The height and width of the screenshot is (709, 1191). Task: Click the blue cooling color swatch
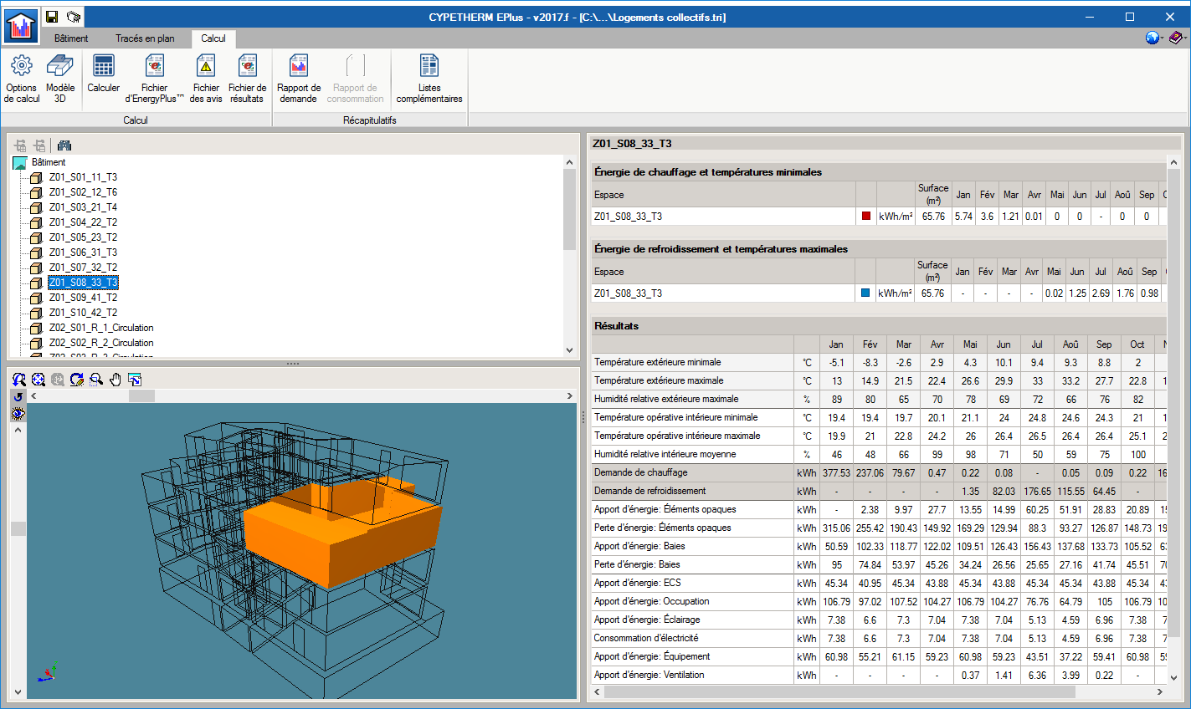coord(865,293)
